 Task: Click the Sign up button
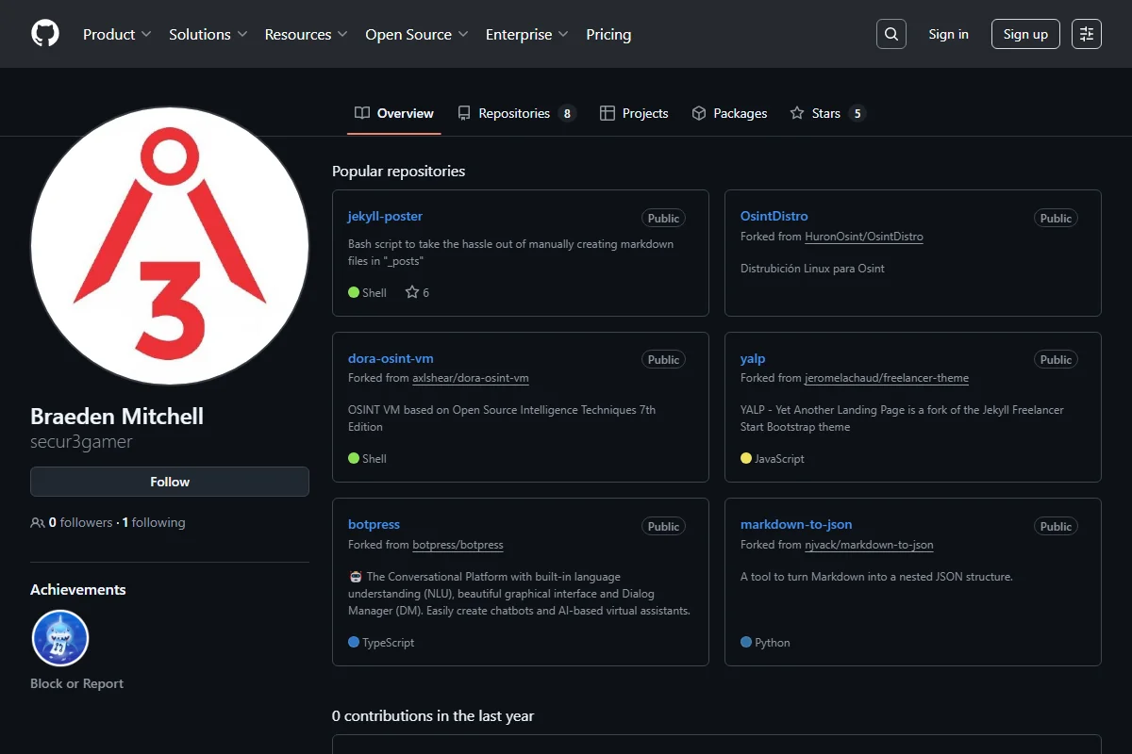pyautogui.click(x=1025, y=34)
